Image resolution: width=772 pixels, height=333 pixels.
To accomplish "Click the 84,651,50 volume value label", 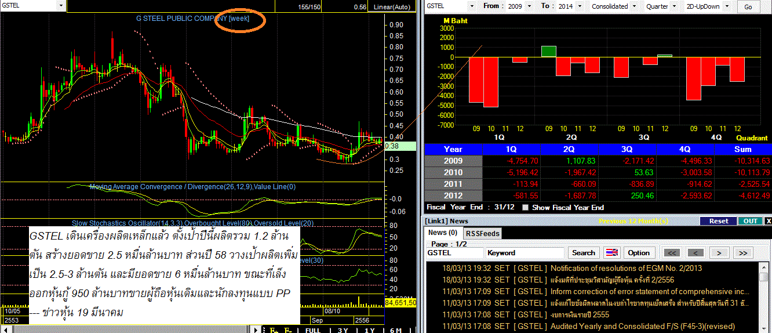I will (400, 303).
